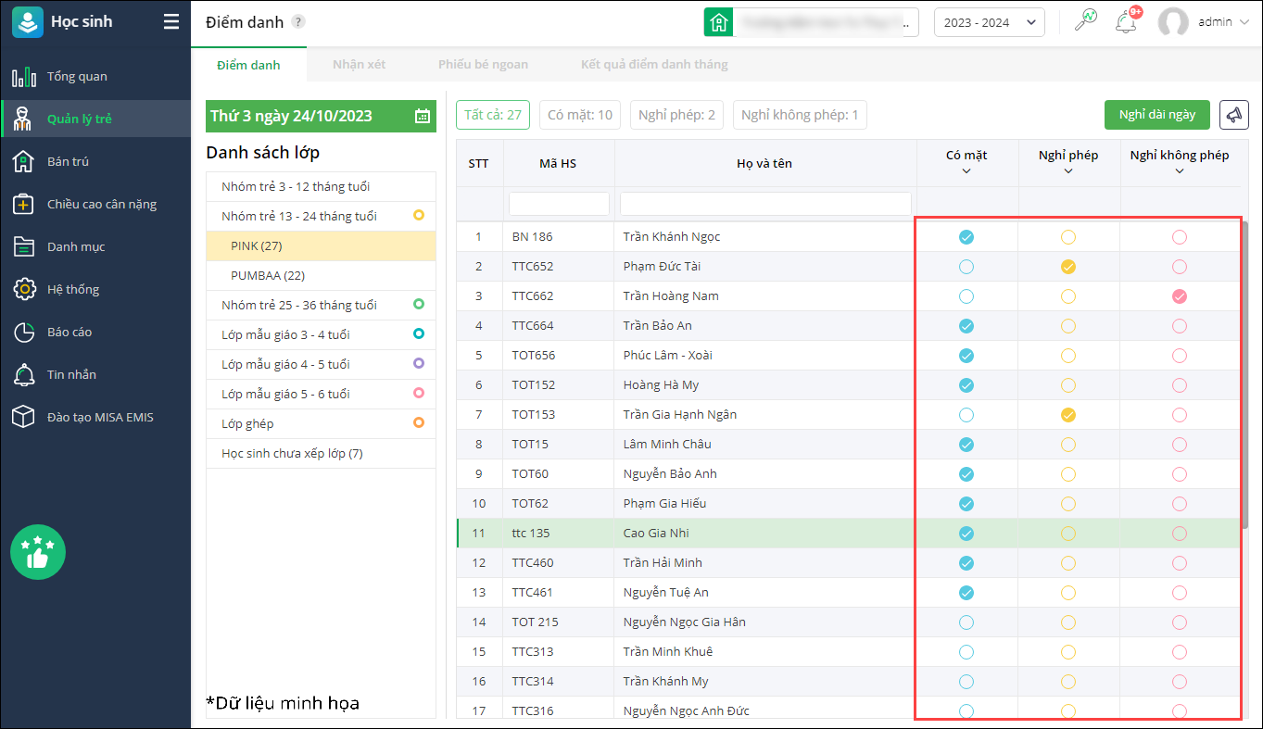
Task: Mark Trần Khánh Ngọc as Có mặt
Action: click(966, 237)
